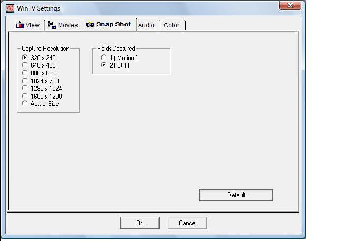337x241 pixels.
Task: Switch to the Audio tab
Action: coord(146,25)
